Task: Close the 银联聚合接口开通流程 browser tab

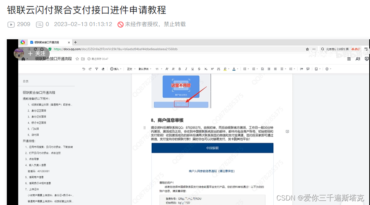Action: coord(69,43)
